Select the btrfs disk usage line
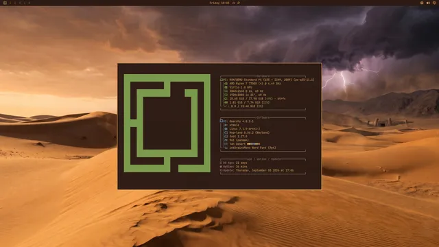 click(258, 99)
